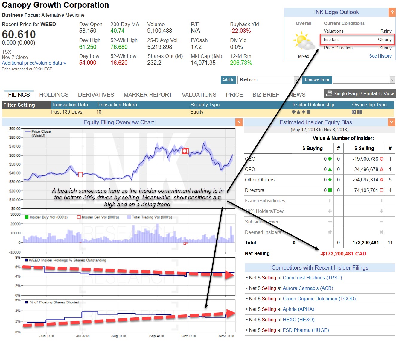Click red sell marker near Jul on price chart

click(80, 175)
